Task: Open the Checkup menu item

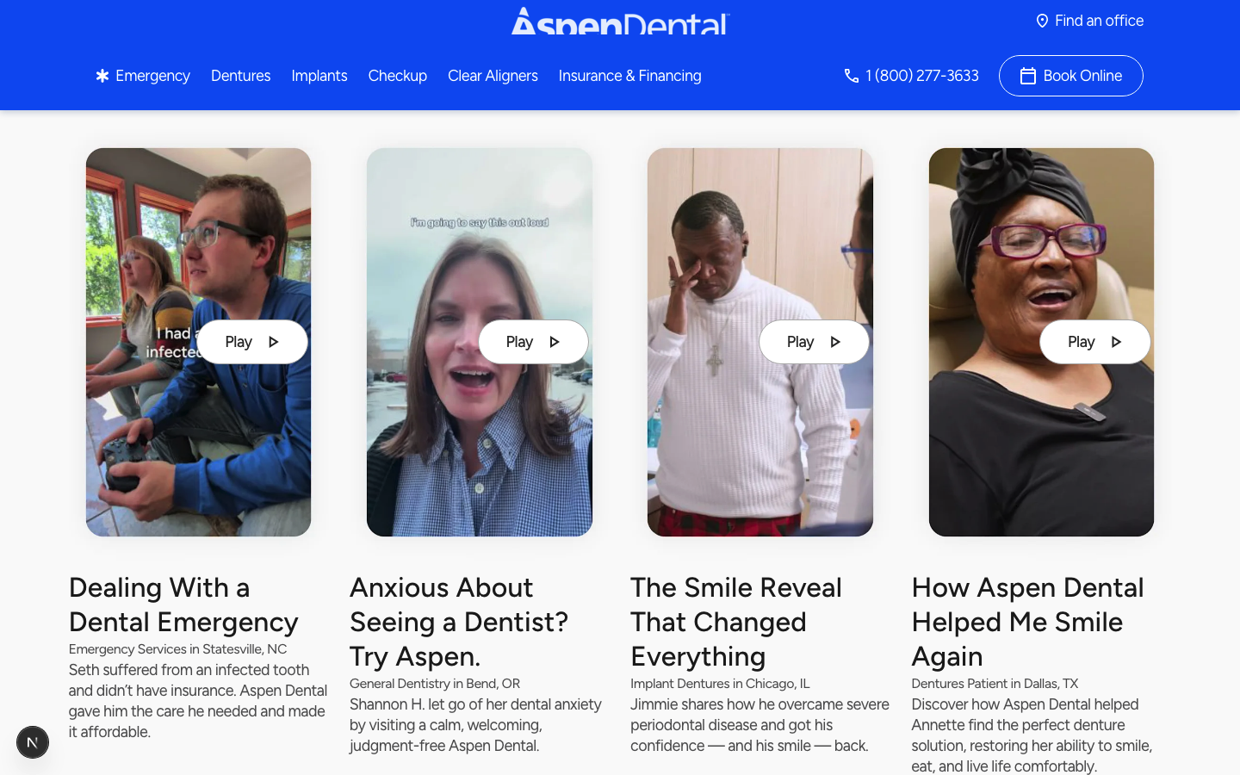Action: click(398, 76)
